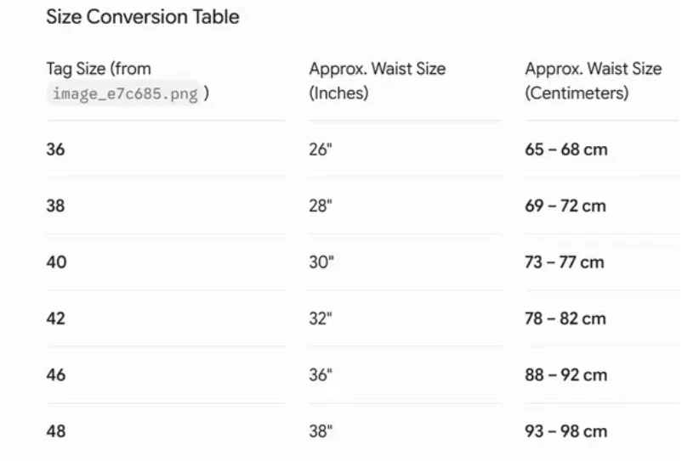
Task: Click the Size Conversion Table heading
Action: pos(143,17)
